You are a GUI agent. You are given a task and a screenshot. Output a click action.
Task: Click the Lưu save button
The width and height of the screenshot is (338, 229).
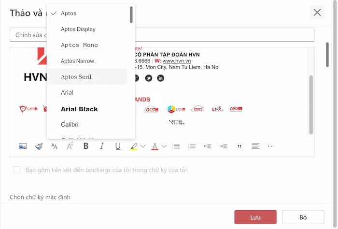coord(255,217)
